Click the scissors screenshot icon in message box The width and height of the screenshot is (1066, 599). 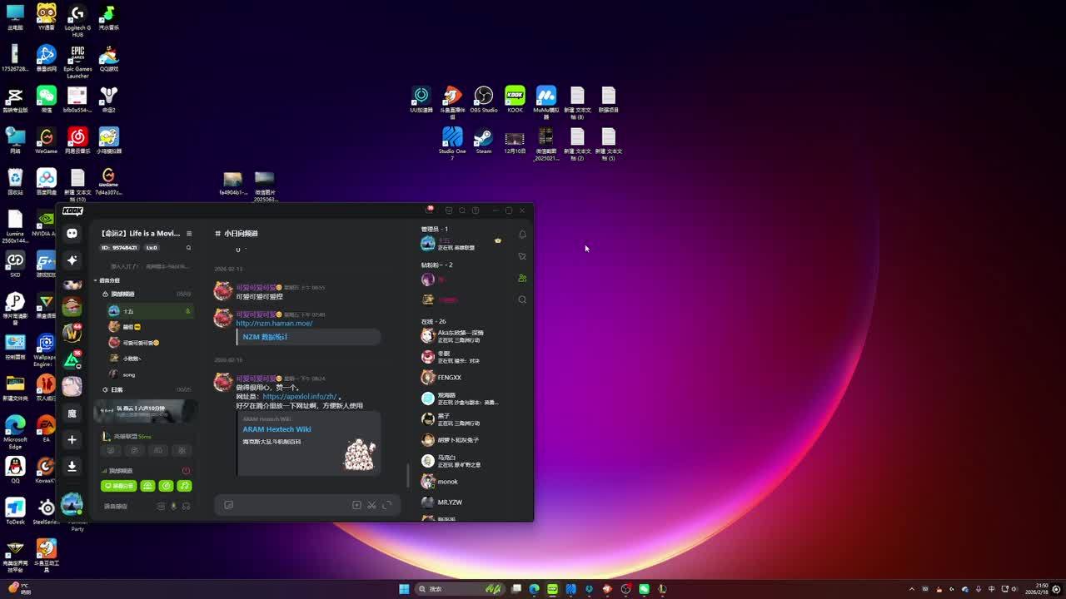[371, 505]
